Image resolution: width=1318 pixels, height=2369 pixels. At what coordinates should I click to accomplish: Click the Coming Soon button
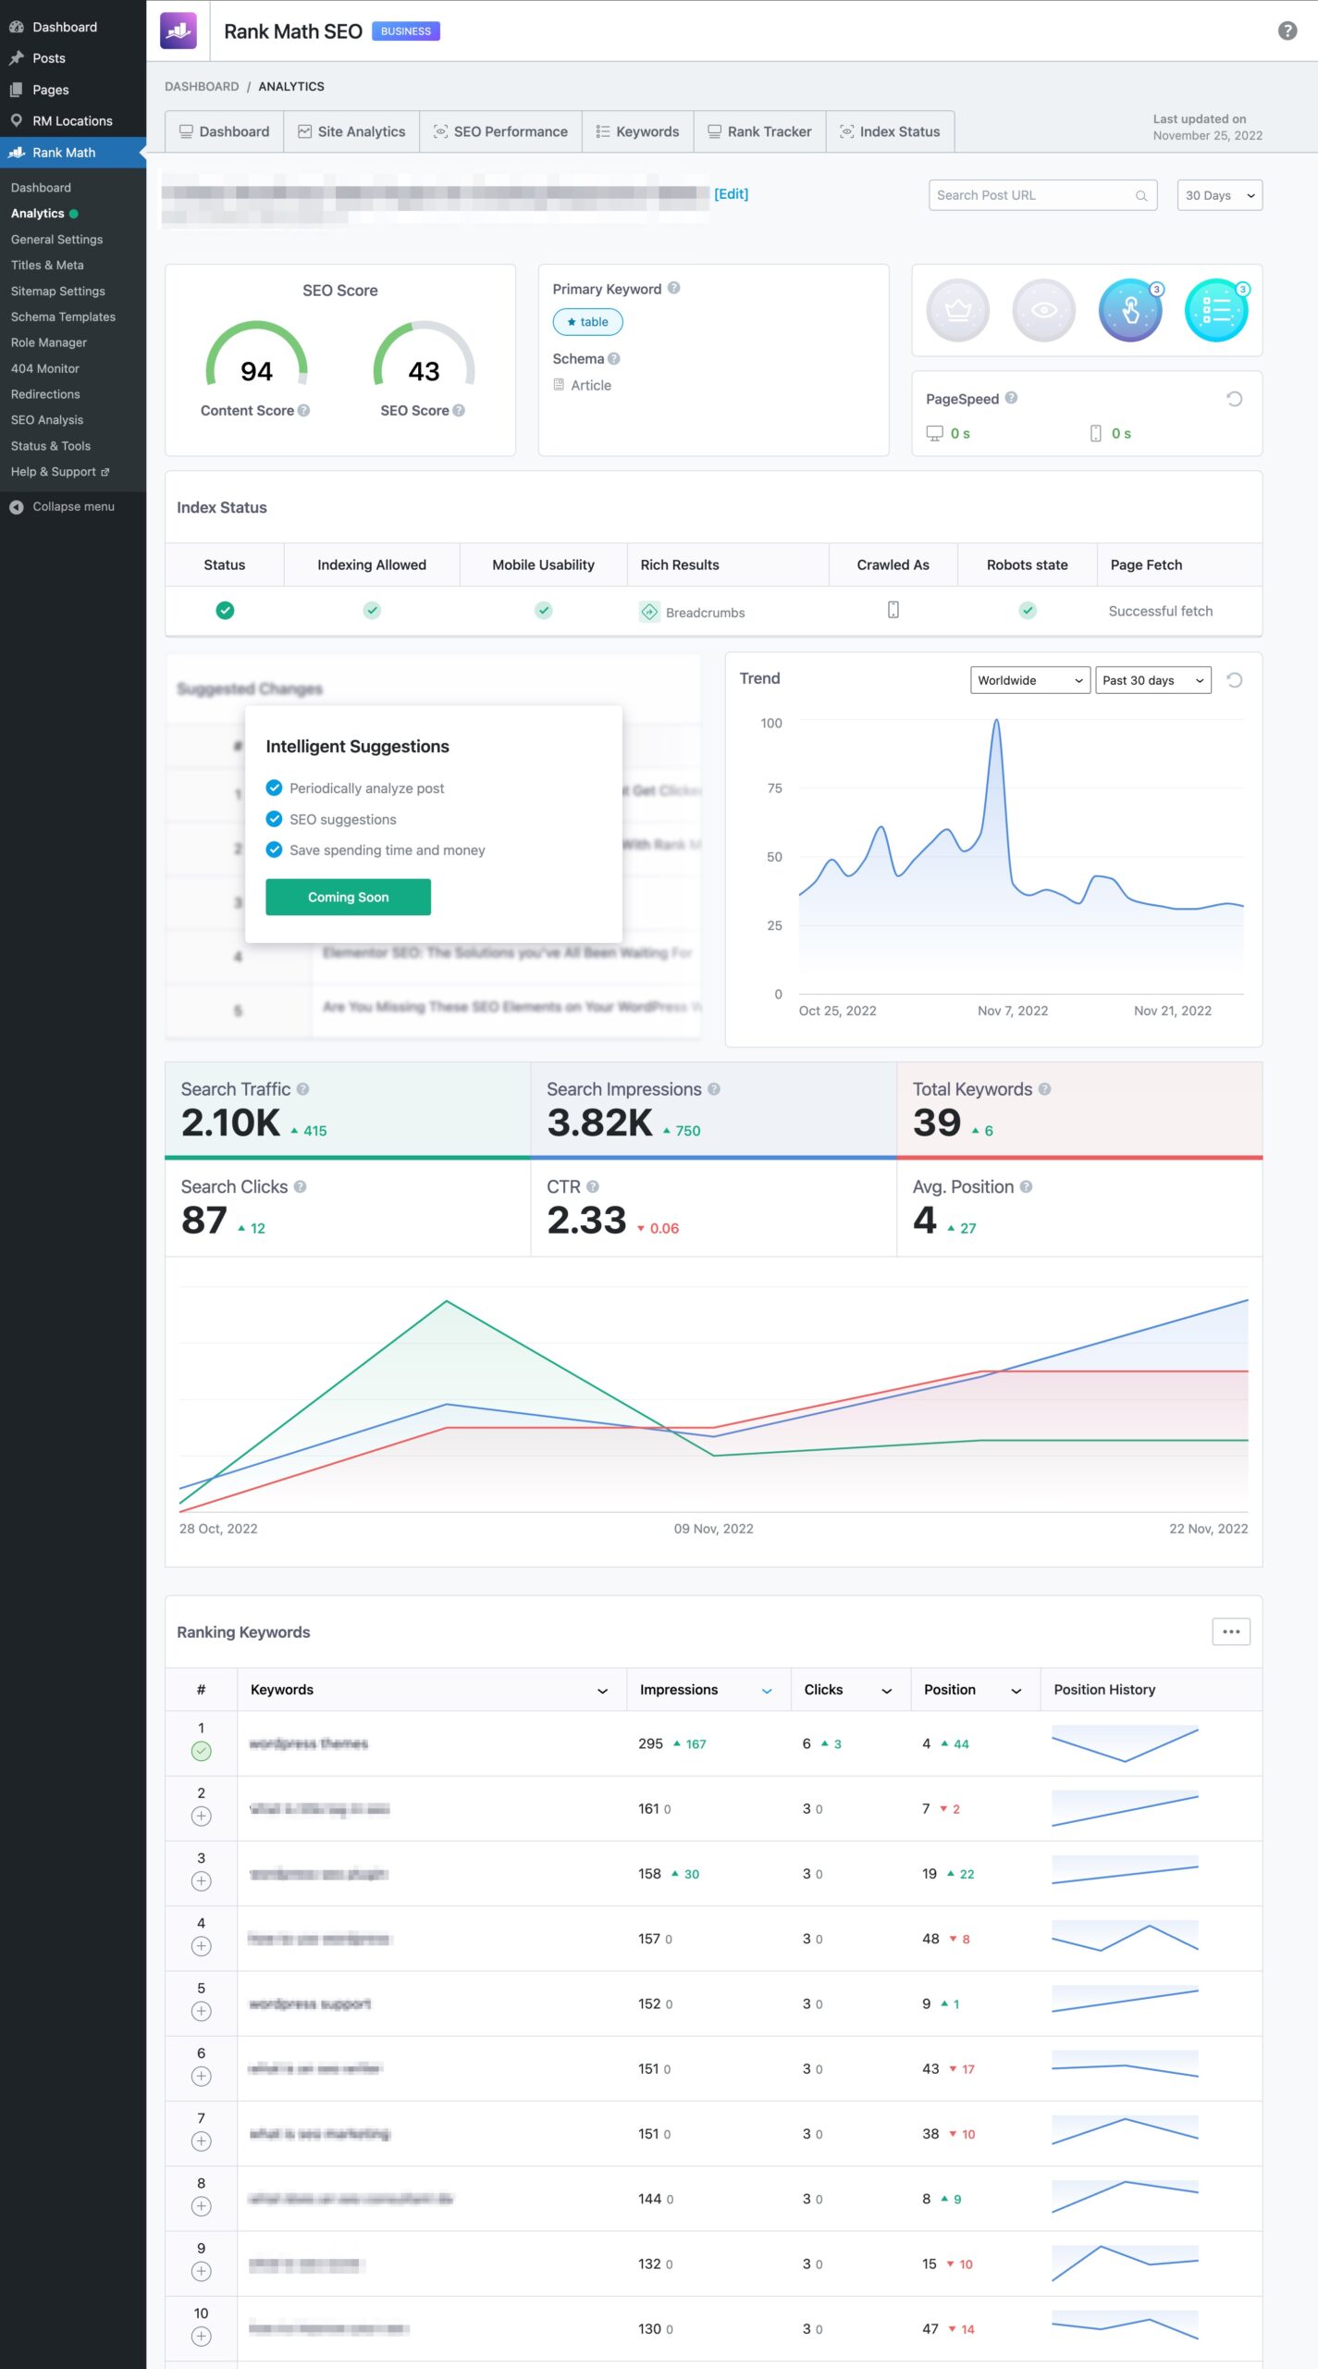click(348, 897)
